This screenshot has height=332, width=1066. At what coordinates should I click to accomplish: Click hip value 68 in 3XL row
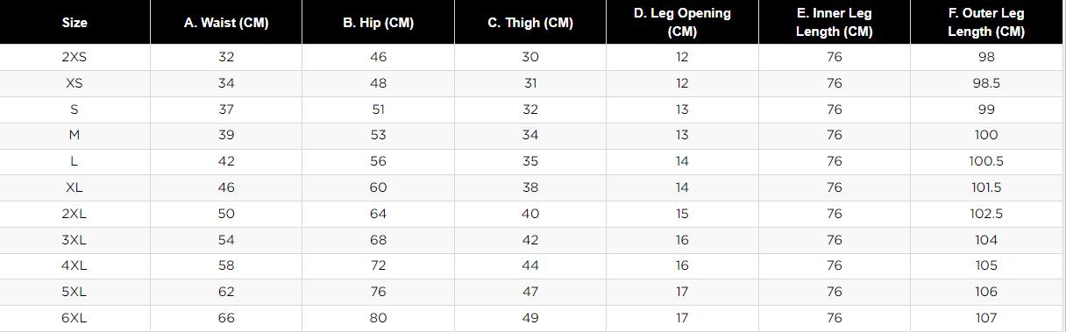tap(378, 239)
